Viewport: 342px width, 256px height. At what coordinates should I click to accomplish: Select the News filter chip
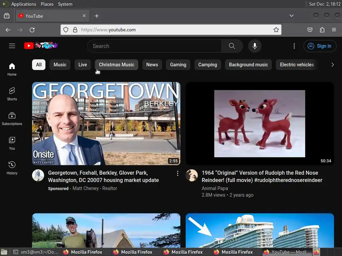(152, 65)
